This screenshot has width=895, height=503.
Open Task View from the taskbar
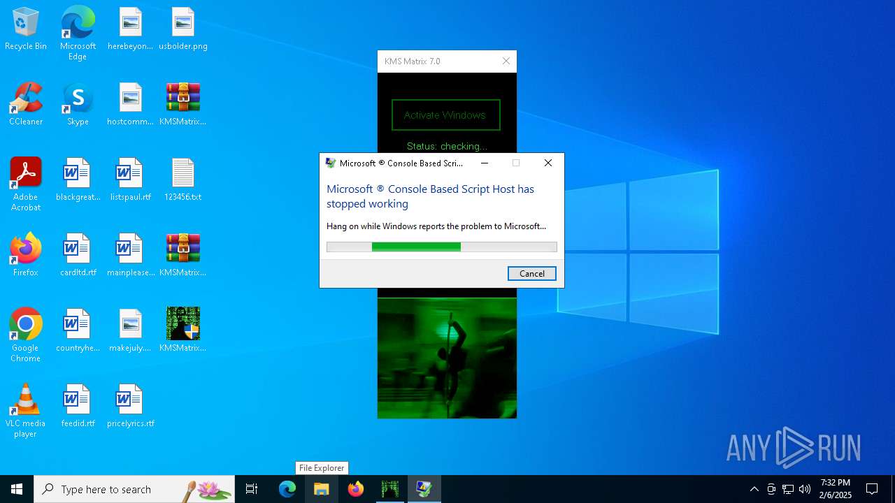(252, 489)
